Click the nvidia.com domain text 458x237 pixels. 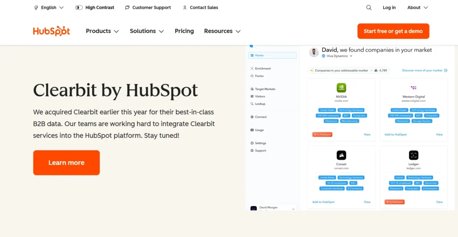(341, 101)
